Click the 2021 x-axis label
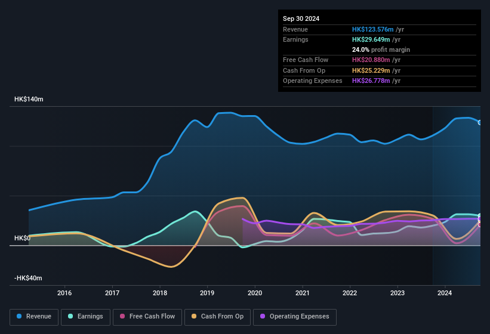Screen dimensions: 490x334 302,293
